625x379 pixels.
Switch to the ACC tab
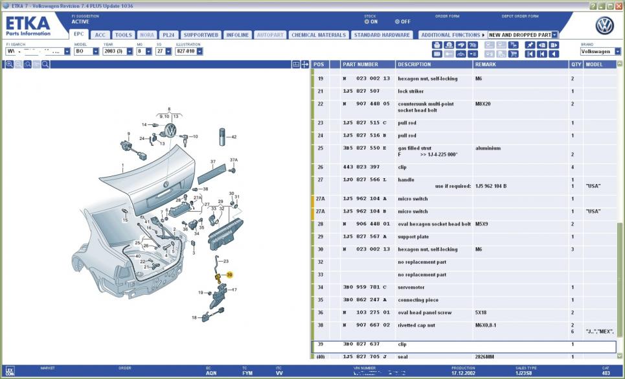click(100, 35)
